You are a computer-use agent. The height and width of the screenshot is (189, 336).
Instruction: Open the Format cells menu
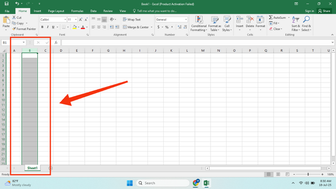click(x=260, y=23)
